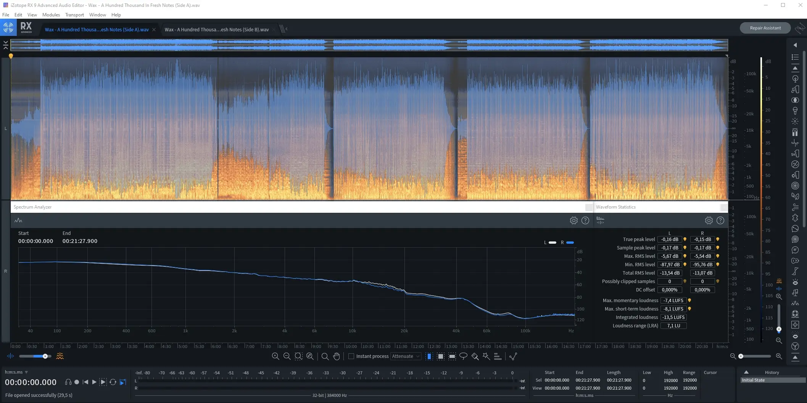
Task: Click the zoom in tool in the toolbar
Action: pos(275,356)
